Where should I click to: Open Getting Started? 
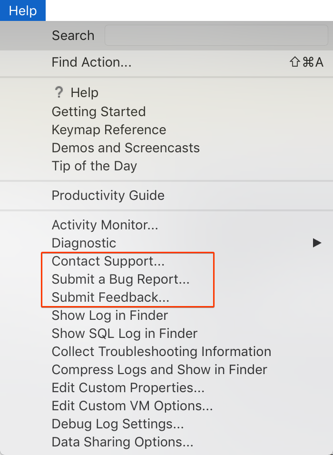coord(166,112)
